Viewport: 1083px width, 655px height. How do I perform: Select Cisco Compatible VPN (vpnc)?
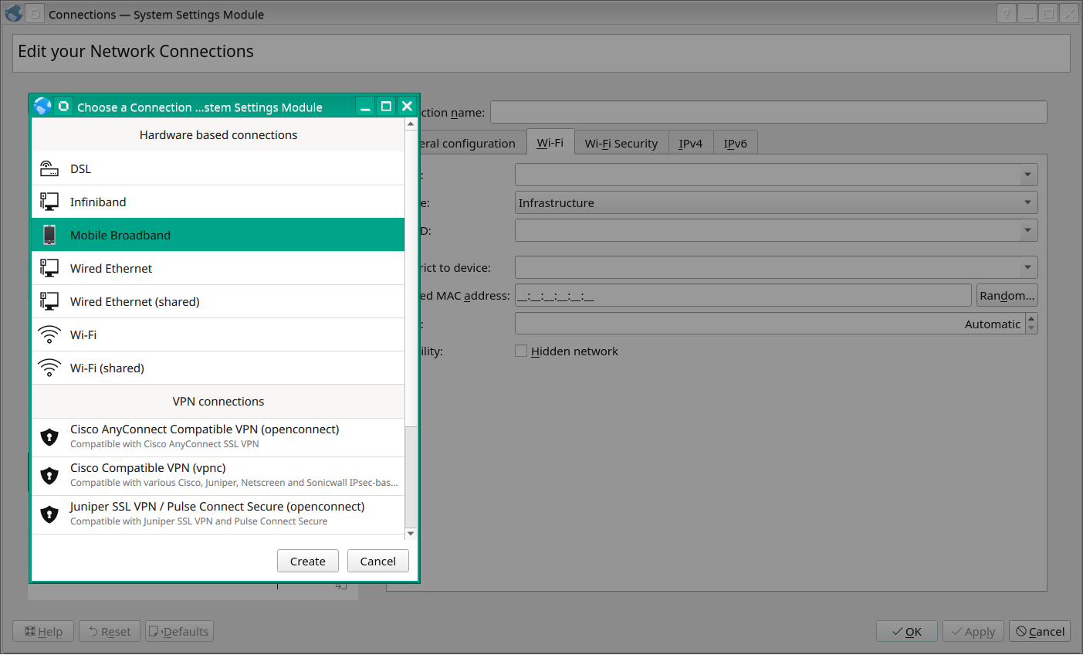(218, 476)
